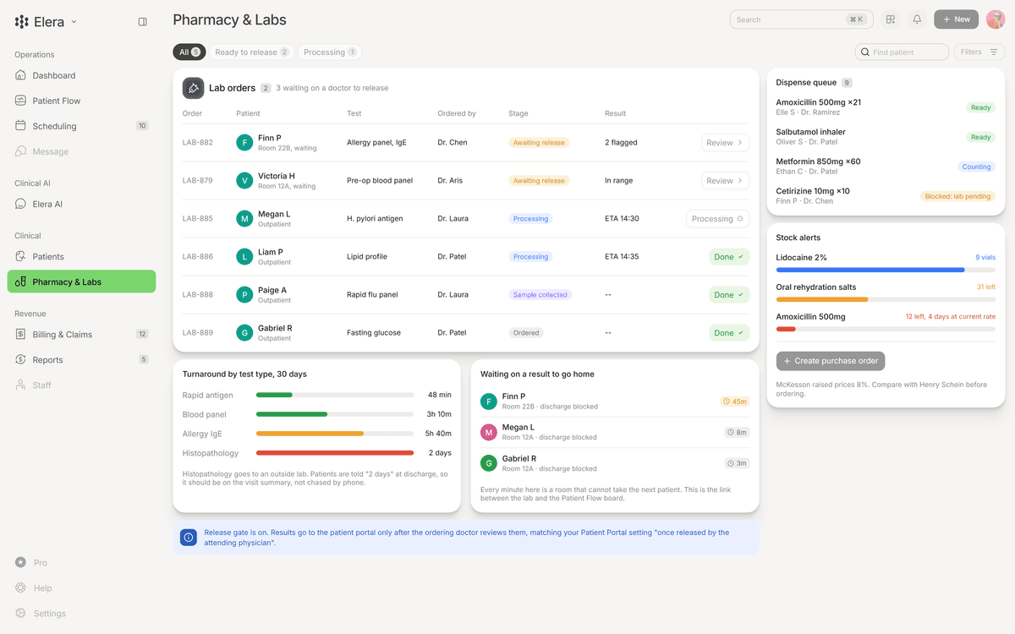Viewport: 1015px width, 634px height.
Task: Click Blocked: lab pending badge
Action: pos(957,196)
